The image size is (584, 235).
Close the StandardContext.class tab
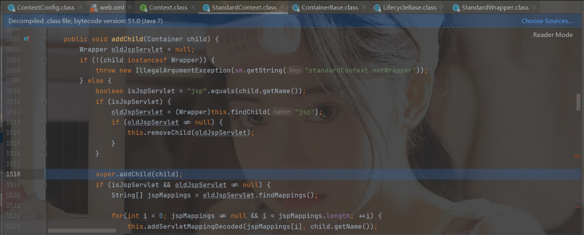(282, 8)
